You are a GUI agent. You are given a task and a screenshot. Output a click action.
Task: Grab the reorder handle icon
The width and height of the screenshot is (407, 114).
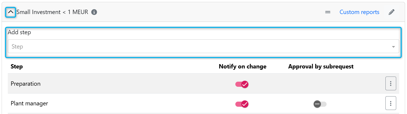[x=328, y=12]
